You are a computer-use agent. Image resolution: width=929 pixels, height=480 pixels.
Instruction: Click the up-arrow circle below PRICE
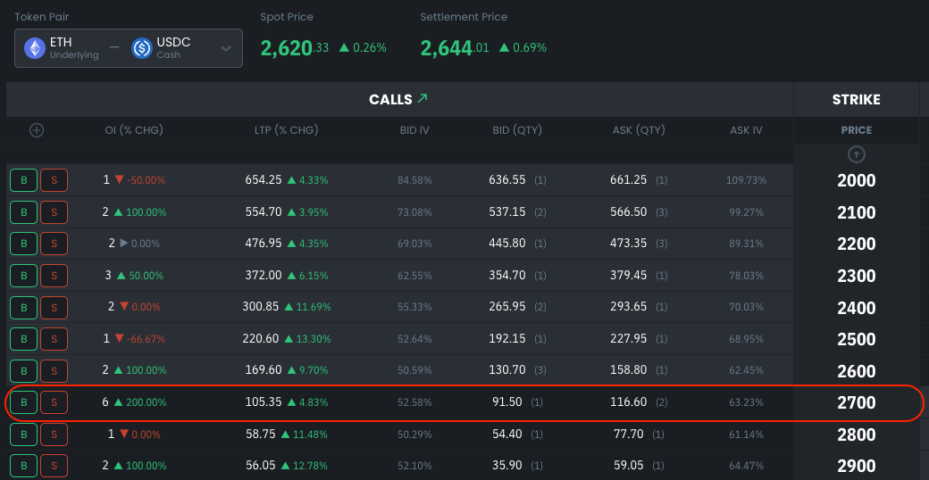coord(856,154)
